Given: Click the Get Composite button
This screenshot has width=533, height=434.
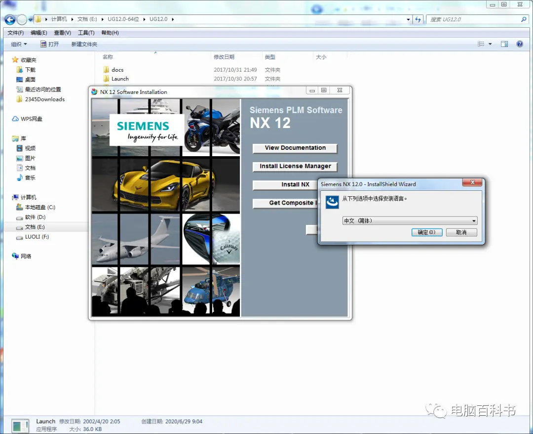Looking at the screenshot, I should point(286,203).
